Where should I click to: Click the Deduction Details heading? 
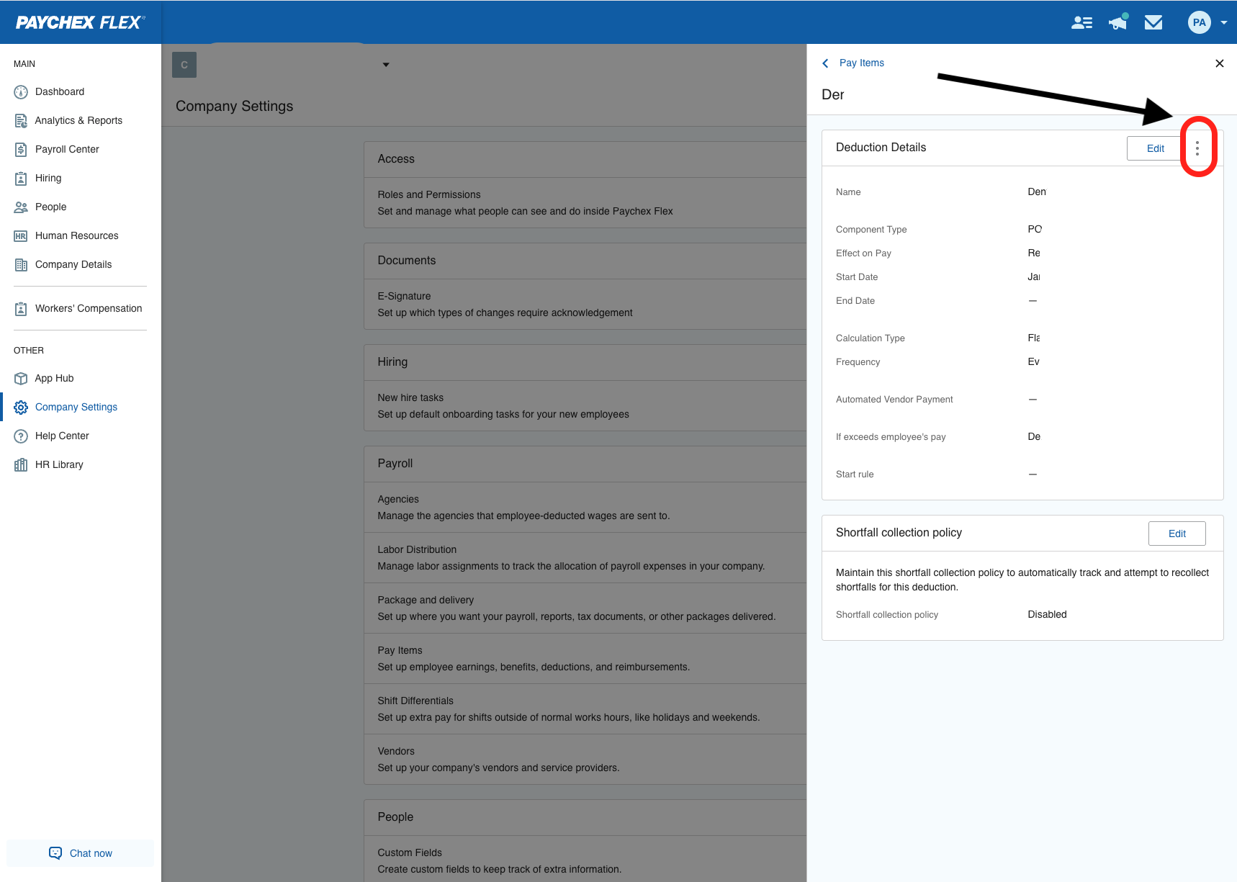[x=881, y=147]
